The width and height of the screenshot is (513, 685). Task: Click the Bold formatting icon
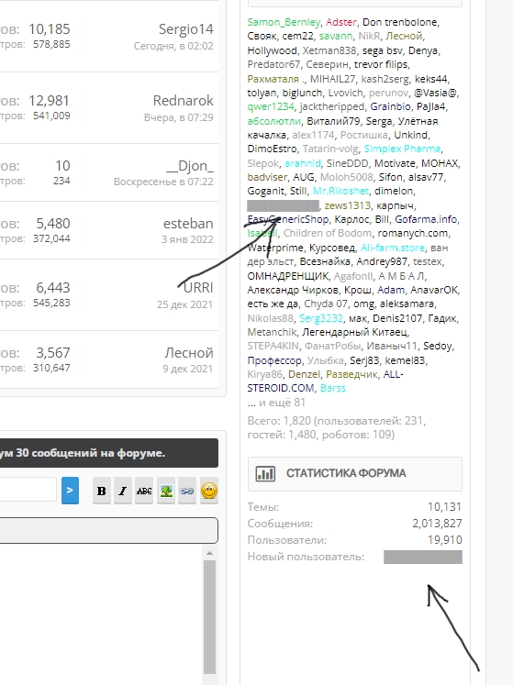(102, 491)
